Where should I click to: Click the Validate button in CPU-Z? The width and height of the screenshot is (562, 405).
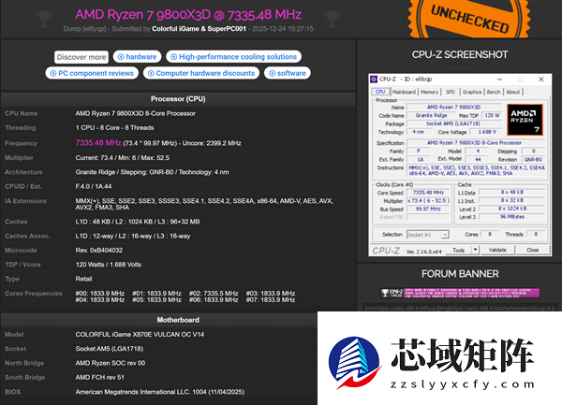tap(497, 250)
